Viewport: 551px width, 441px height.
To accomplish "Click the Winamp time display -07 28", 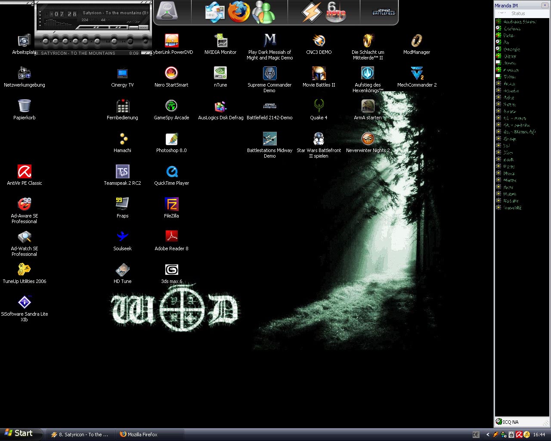I will [x=63, y=14].
